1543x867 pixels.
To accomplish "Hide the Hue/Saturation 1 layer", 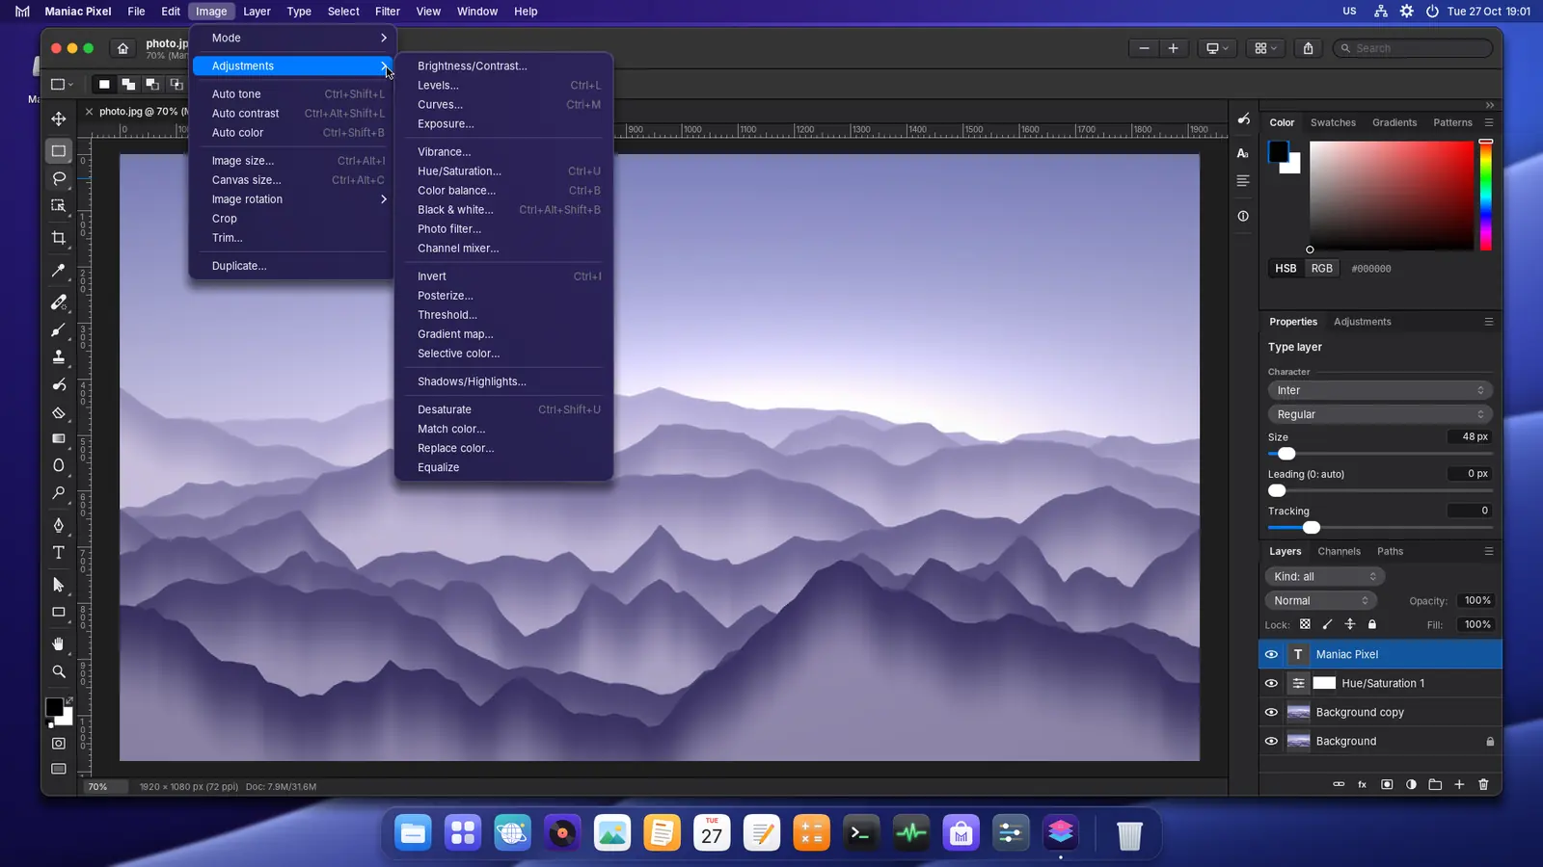I will 1271,683.
